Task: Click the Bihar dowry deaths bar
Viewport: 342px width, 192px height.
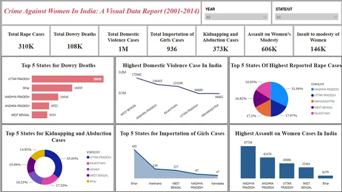Action: 52,88
